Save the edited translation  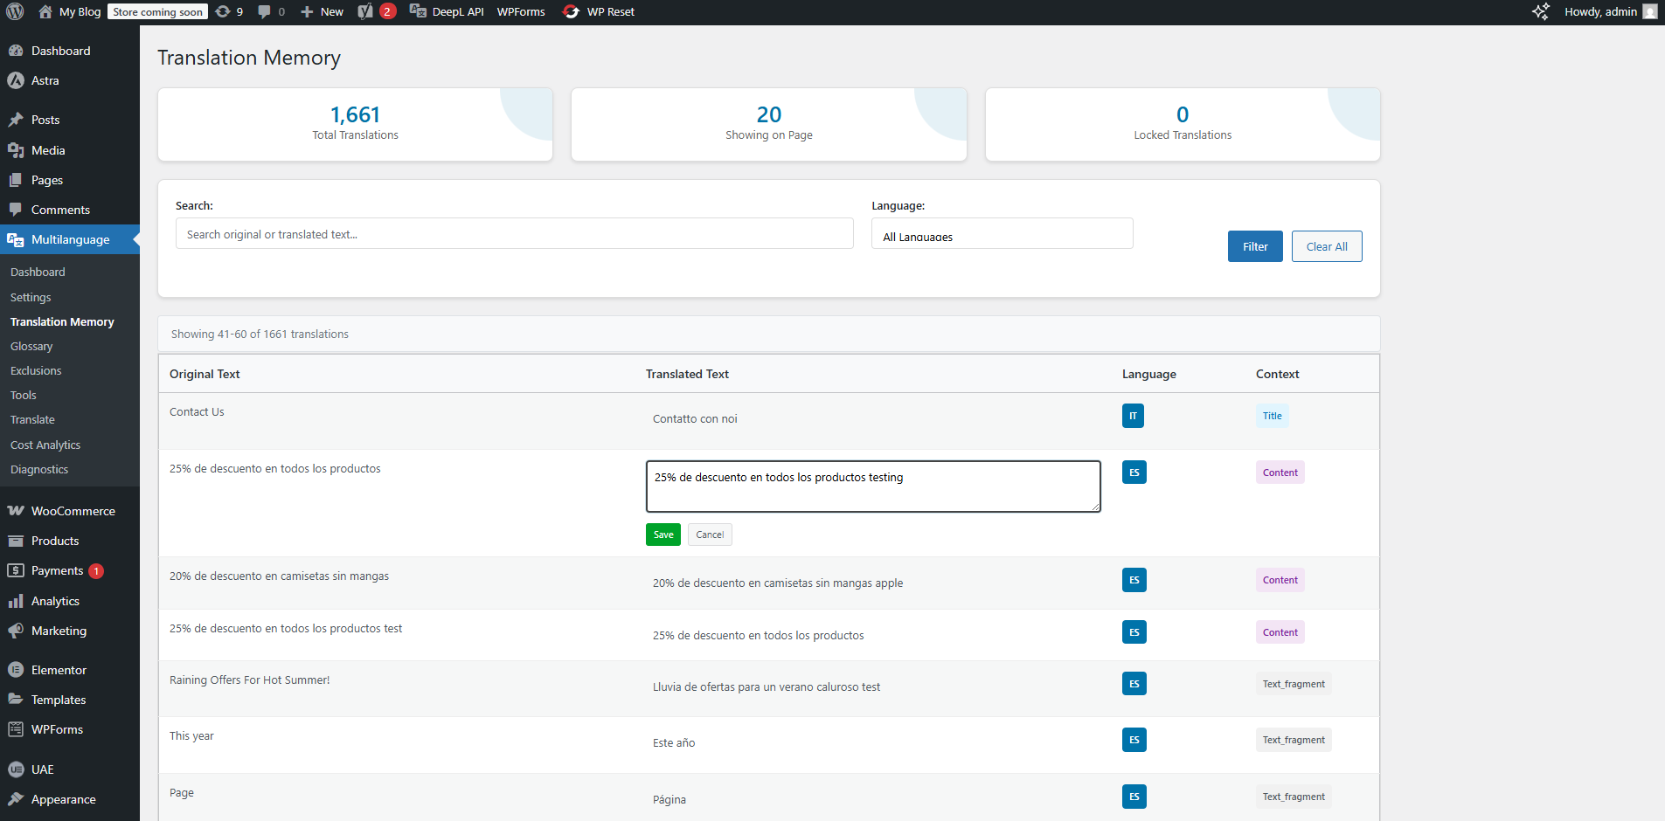point(663,535)
